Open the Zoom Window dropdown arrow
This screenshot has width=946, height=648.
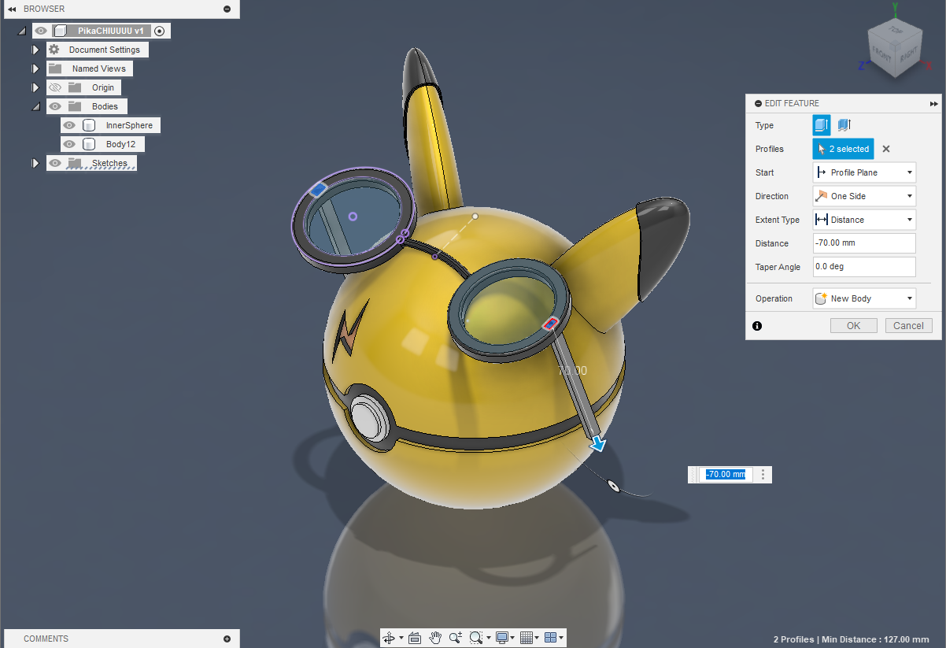(488, 638)
